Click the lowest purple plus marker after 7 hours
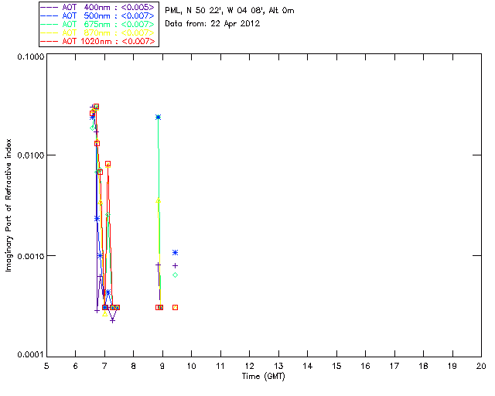The height and width of the screenshot is (396, 495). tap(112, 320)
